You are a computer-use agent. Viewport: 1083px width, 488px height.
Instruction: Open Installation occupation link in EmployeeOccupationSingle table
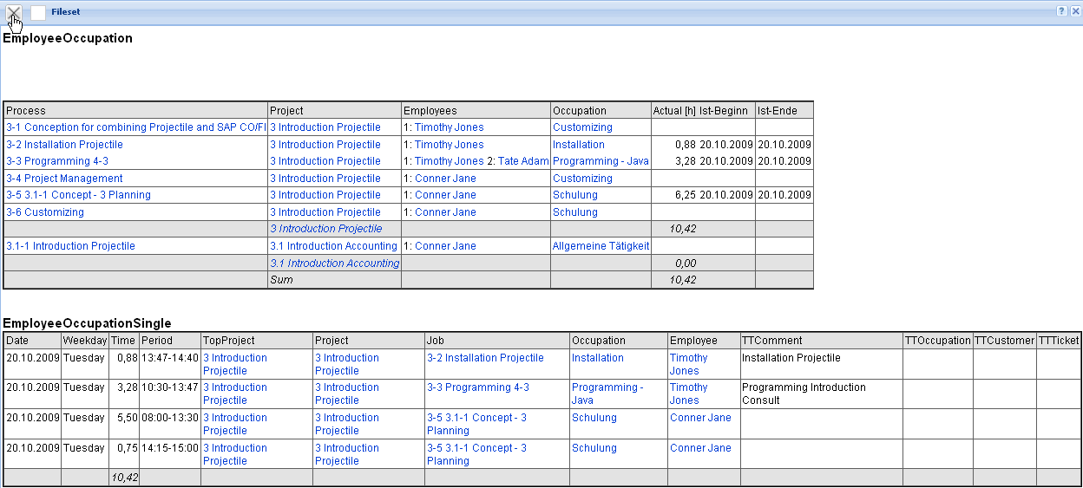[x=597, y=358]
